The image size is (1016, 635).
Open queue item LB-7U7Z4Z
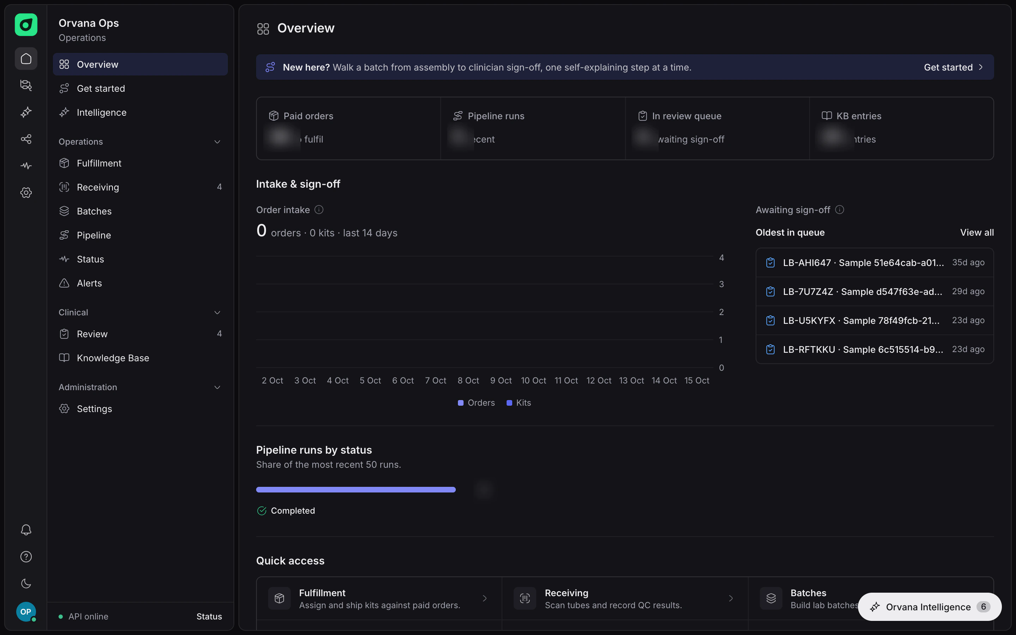[875, 291]
